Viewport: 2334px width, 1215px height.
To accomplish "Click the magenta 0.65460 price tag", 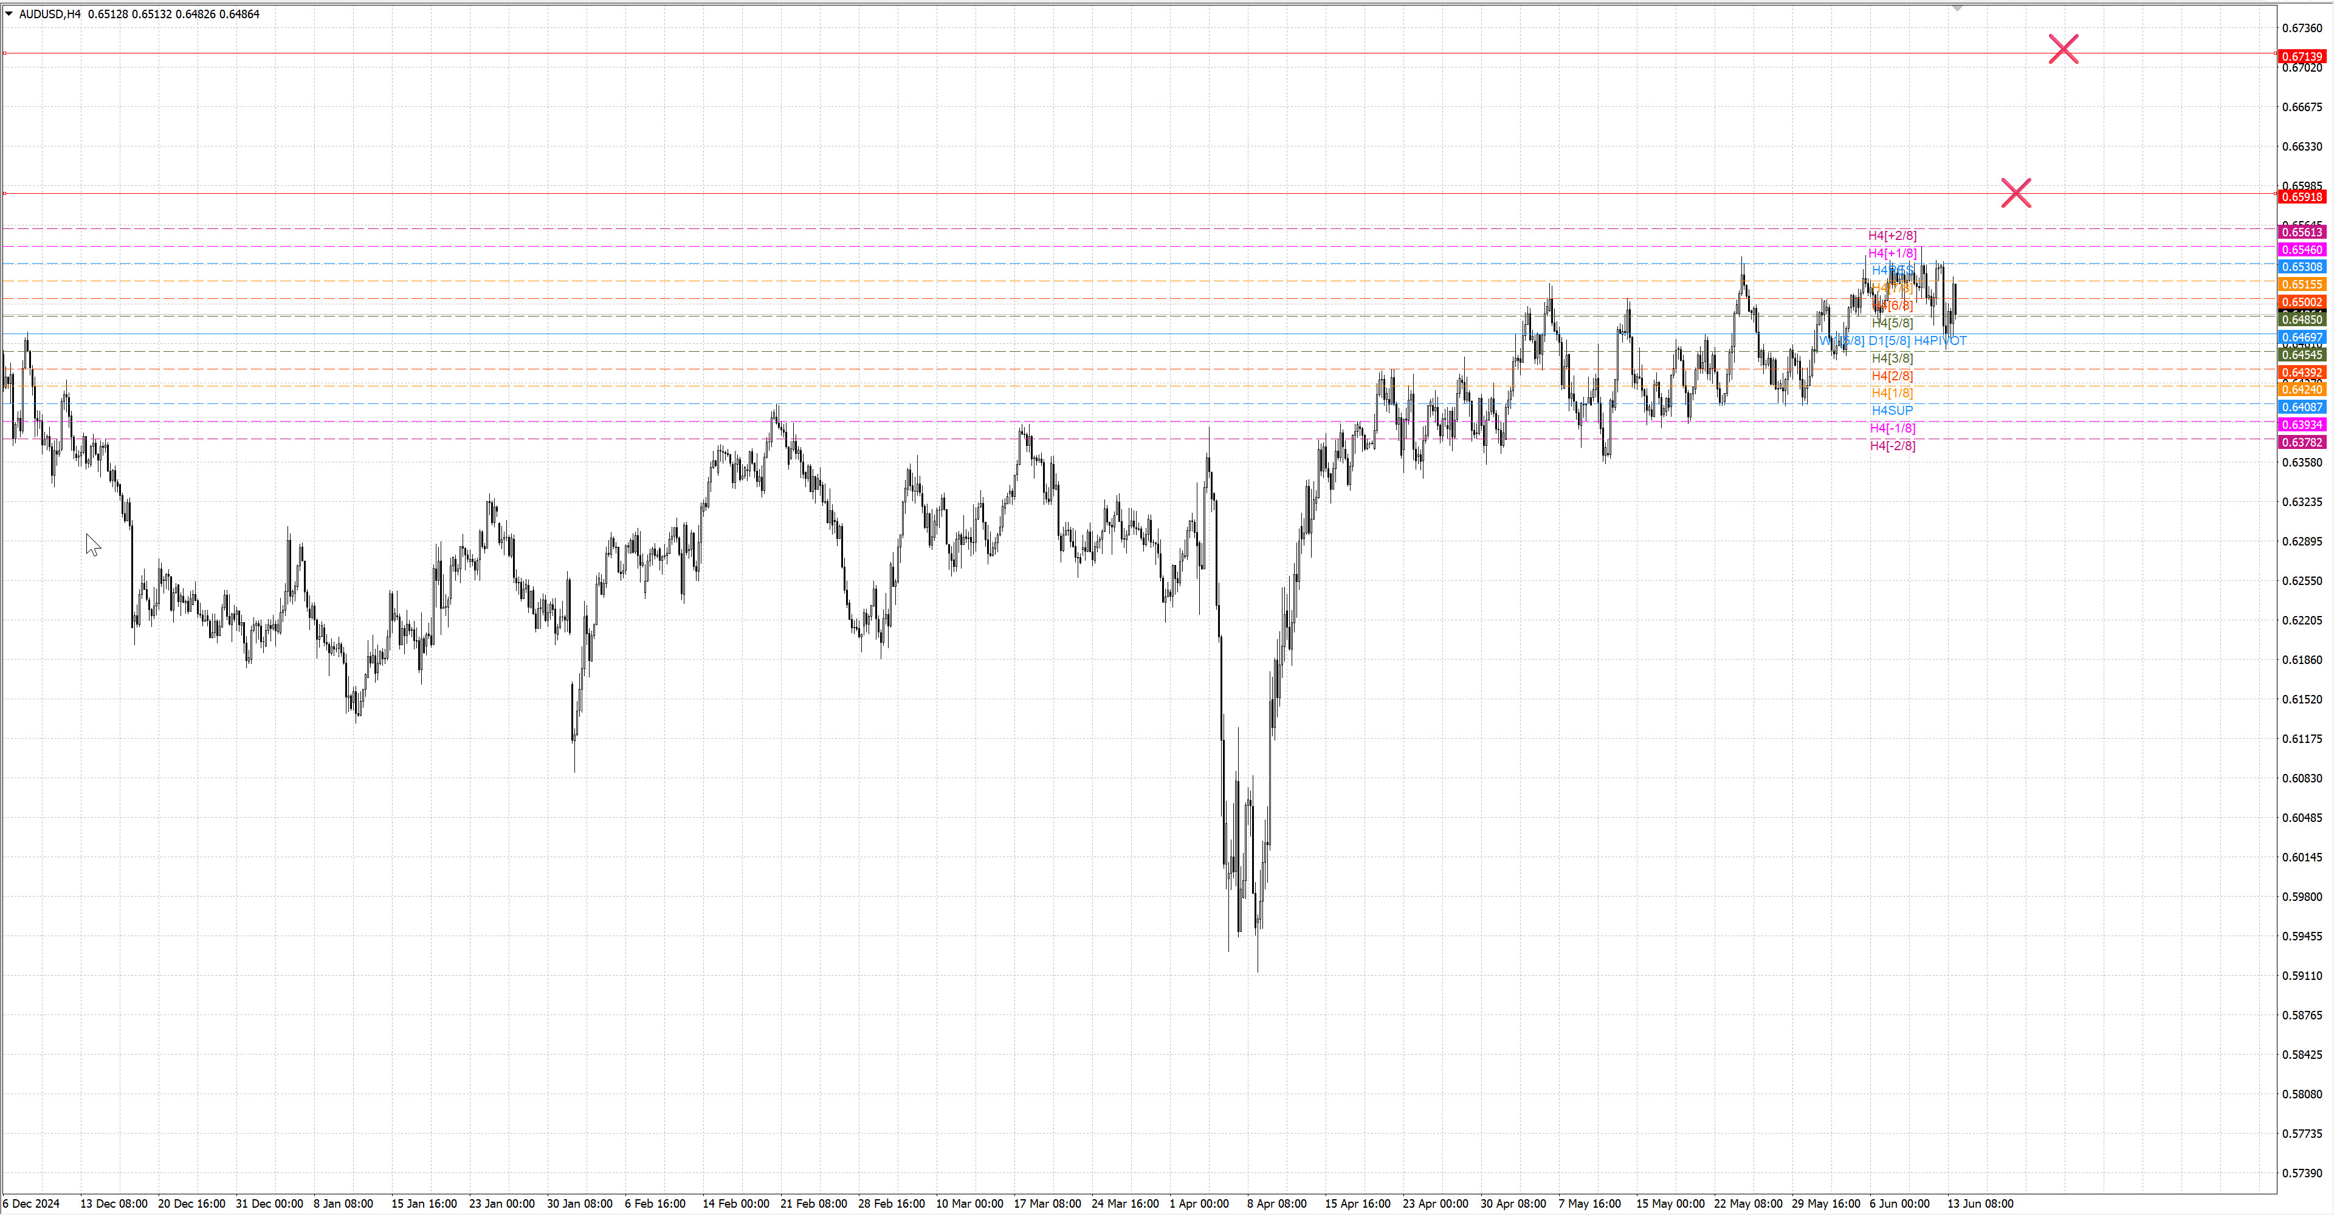I will pyautogui.click(x=2301, y=250).
